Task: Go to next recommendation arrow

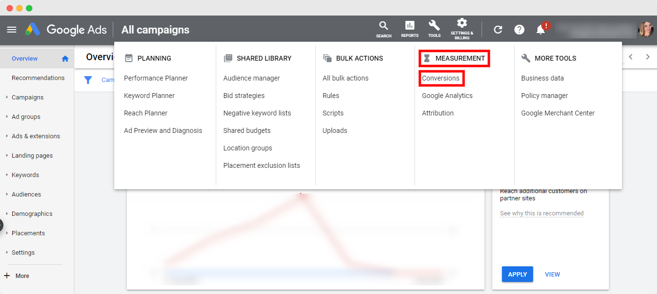Action: [x=648, y=57]
